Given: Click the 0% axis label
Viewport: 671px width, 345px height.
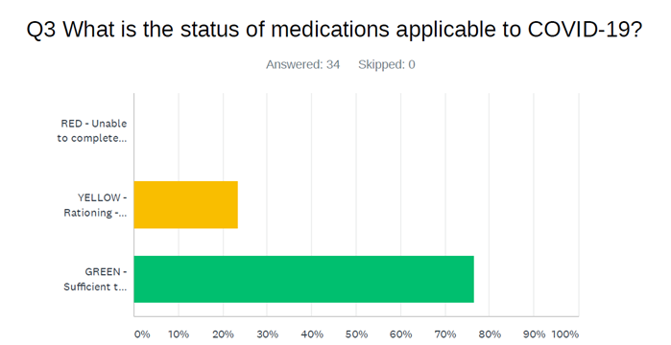Looking at the screenshot, I should click(142, 333).
